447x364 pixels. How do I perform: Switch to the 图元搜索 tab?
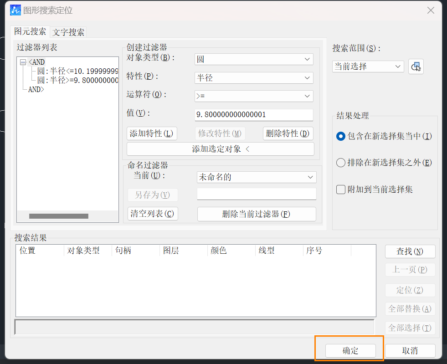30,32
